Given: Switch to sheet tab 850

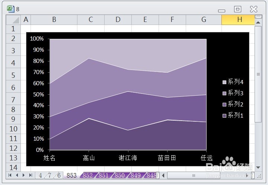Looking at the screenshot, I should click(119, 175).
